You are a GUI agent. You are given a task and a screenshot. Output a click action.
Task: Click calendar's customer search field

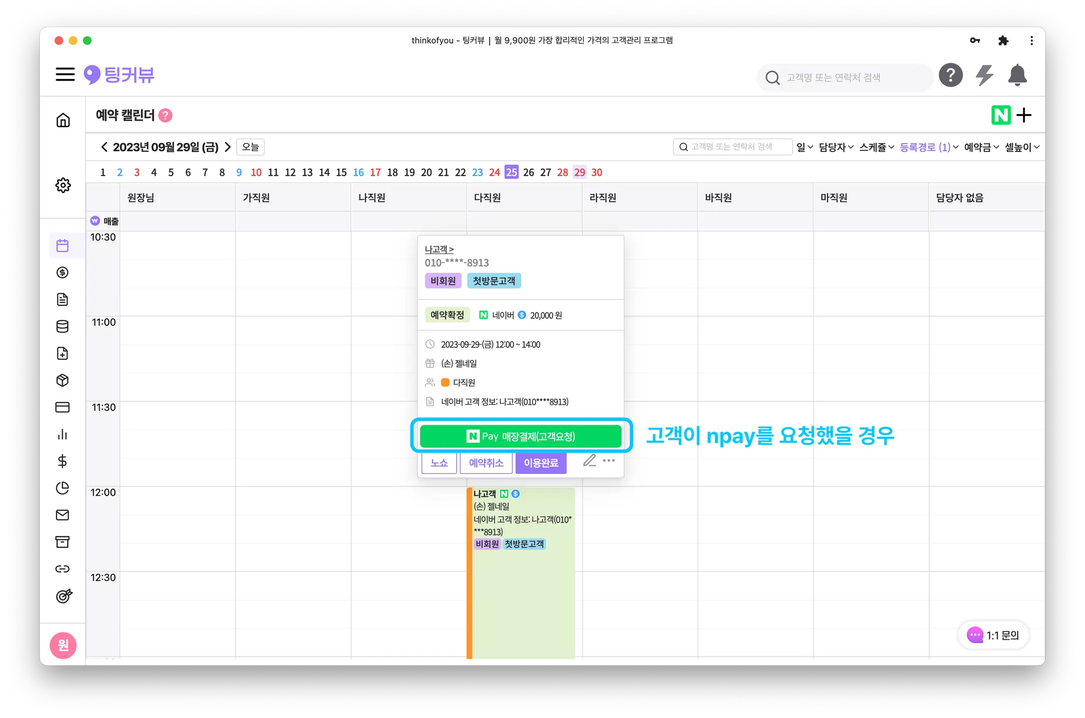coord(733,147)
